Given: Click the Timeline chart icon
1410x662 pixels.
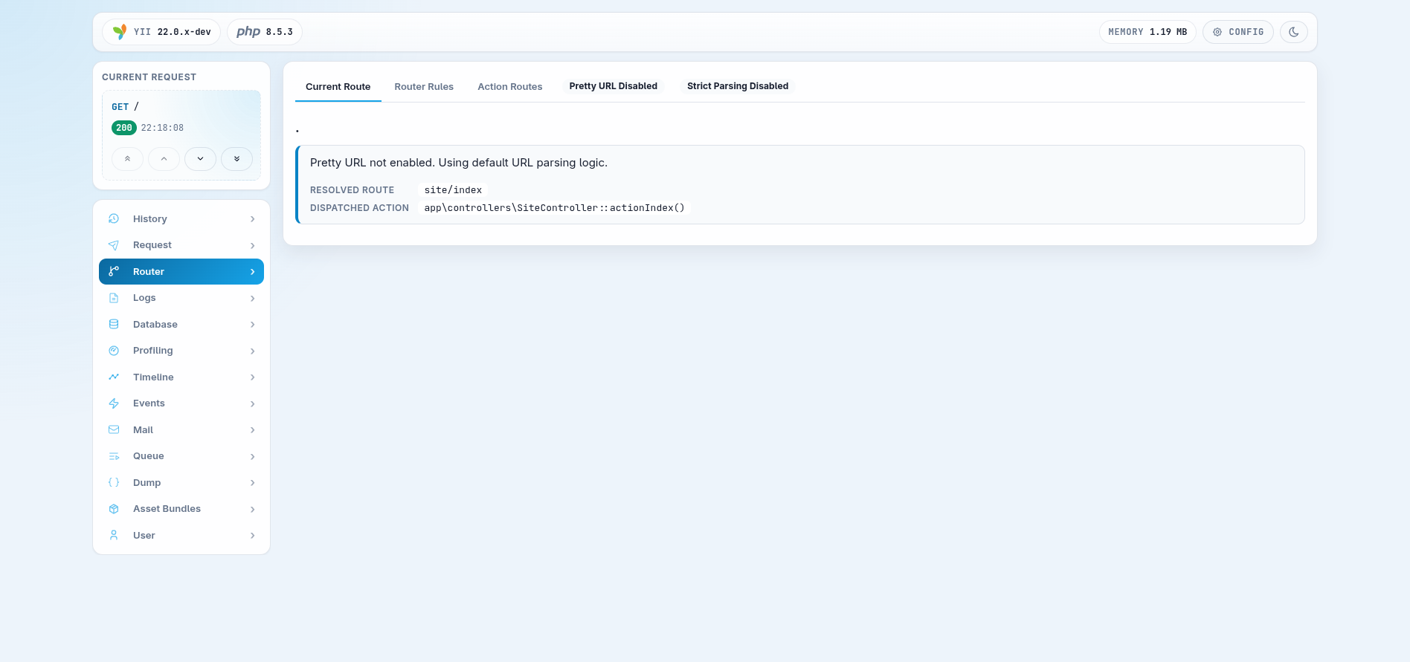Looking at the screenshot, I should (x=114, y=377).
